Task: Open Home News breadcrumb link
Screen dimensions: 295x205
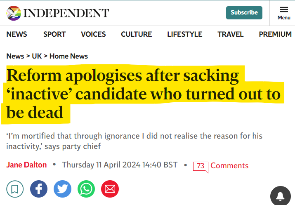Action: [68, 56]
